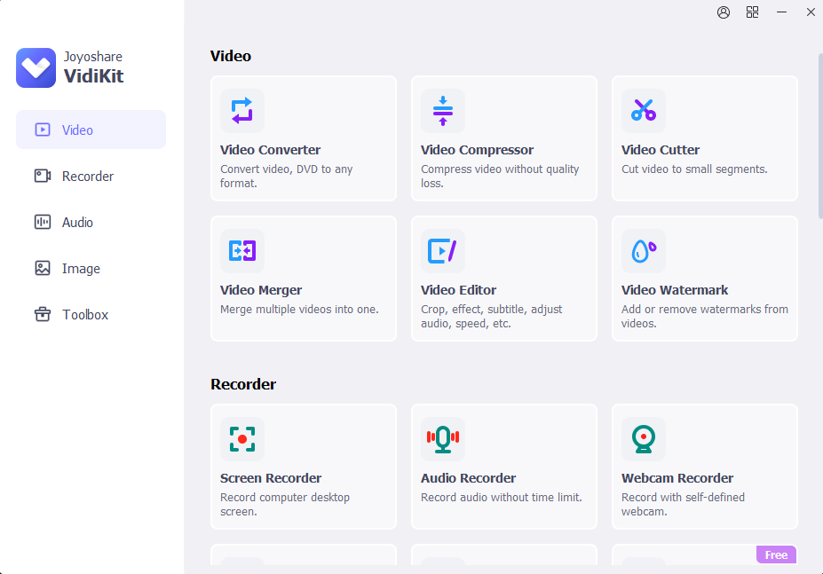The width and height of the screenshot is (823, 574).
Task: Click the Audio Recorder microphone icon
Action: pos(443,439)
